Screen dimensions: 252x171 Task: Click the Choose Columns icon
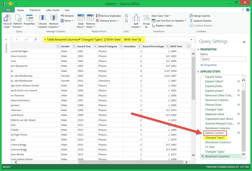click(x=43, y=18)
